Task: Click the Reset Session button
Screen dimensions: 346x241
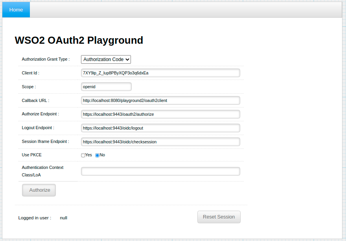Action: pos(219,217)
